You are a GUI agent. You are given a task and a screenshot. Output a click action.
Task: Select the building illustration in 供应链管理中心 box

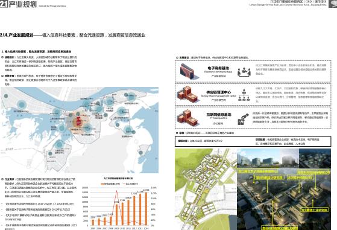(187, 94)
